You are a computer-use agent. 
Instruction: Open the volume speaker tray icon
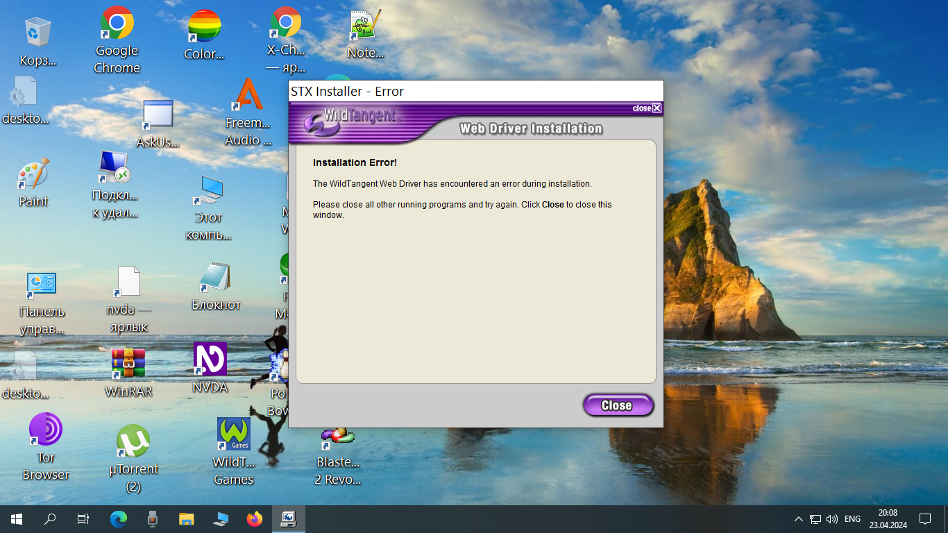(x=832, y=518)
